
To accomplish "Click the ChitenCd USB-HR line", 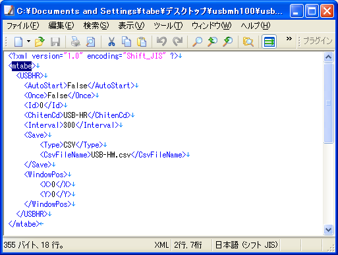I will click(x=79, y=115).
